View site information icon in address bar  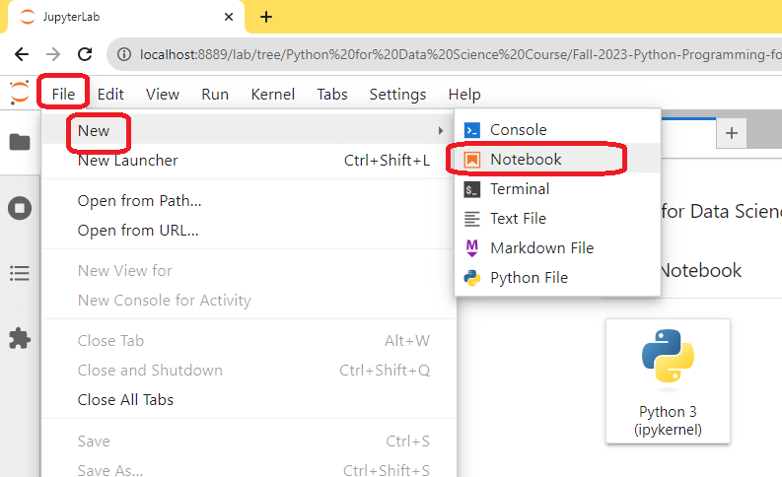click(124, 54)
